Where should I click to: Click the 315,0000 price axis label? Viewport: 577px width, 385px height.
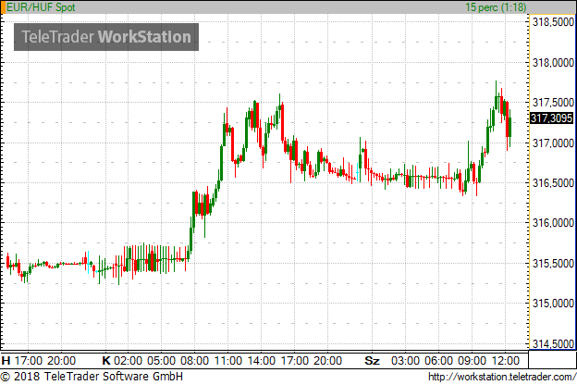[554, 304]
